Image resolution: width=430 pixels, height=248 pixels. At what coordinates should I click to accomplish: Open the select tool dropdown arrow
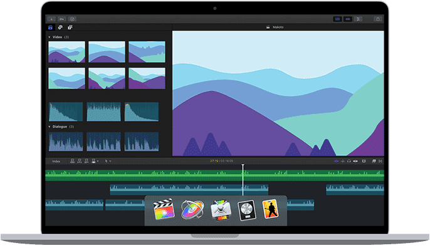[110, 161]
